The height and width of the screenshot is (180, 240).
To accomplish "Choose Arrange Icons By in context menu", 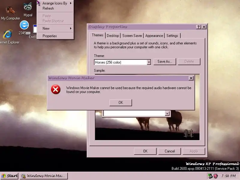I will (56, 3).
